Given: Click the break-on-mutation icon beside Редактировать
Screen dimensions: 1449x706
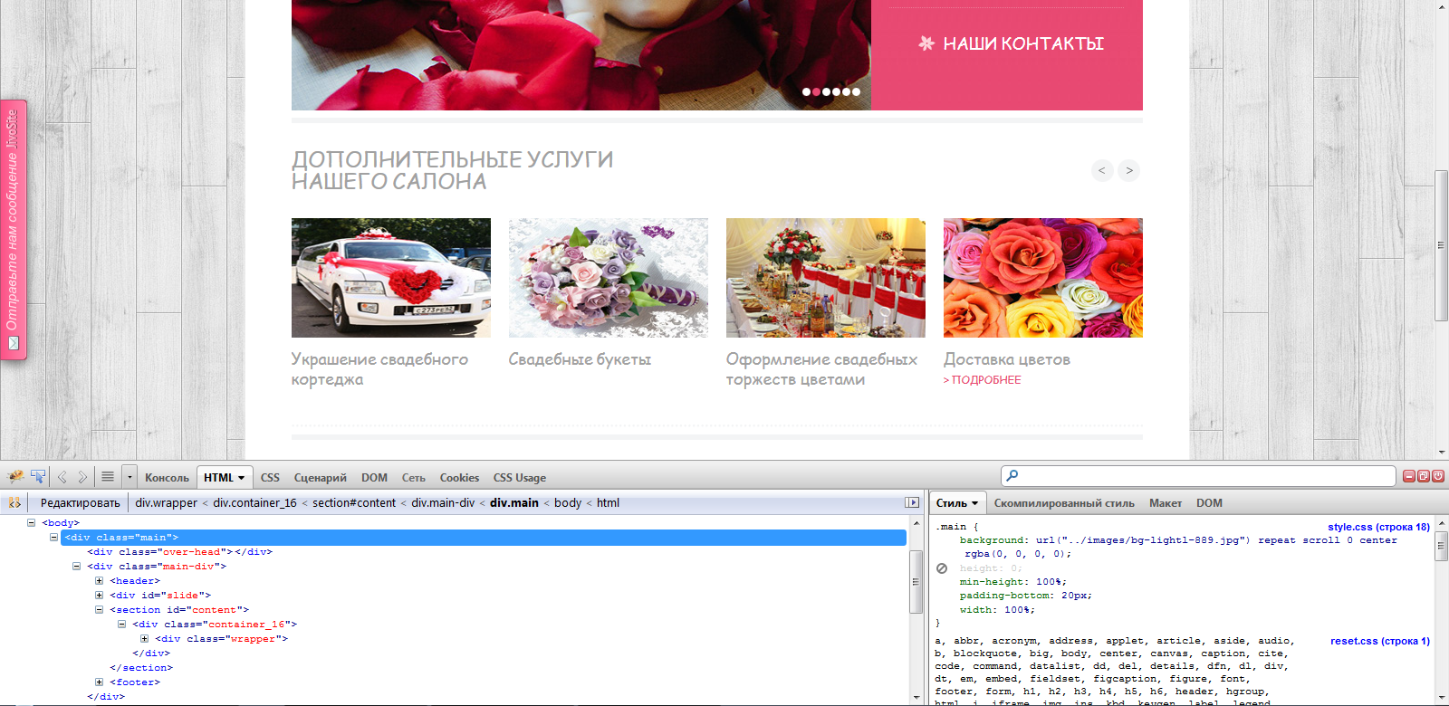Looking at the screenshot, I should (x=14, y=502).
